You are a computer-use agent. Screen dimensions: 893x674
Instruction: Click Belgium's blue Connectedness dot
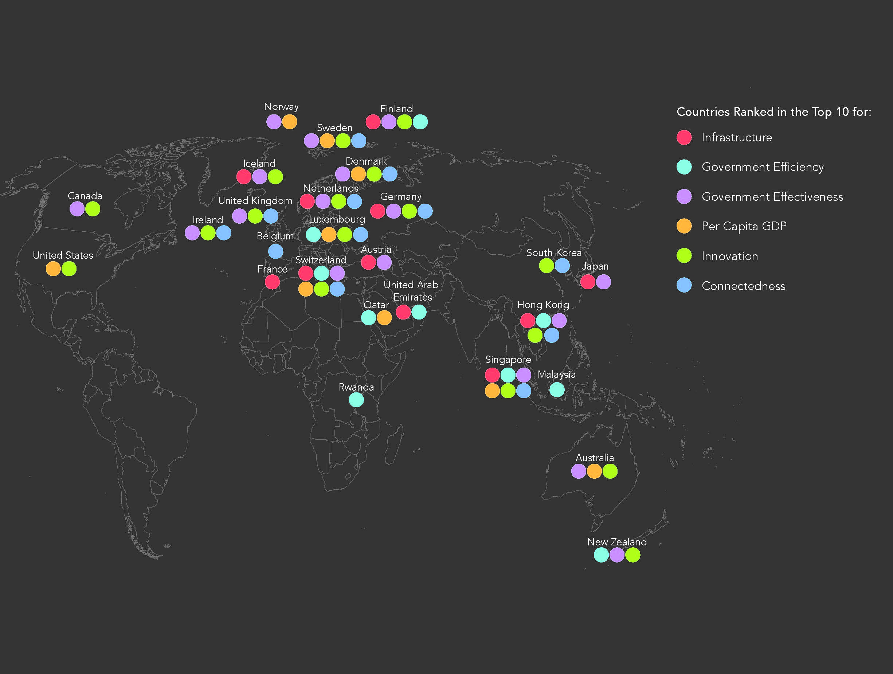pos(276,251)
